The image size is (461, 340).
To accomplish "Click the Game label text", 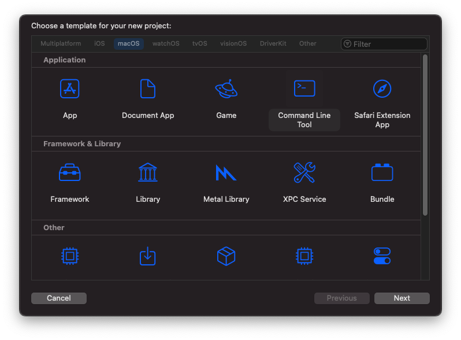I will pyautogui.click(x=226, y=116).
